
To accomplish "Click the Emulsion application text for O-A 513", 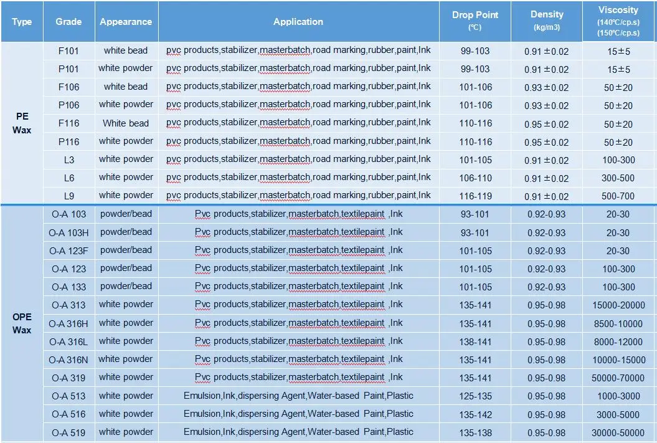I will coord(298,396).
